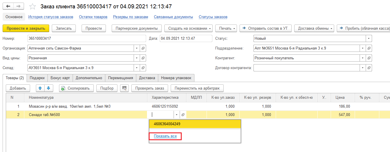Click the back navigation arrow
This screenshot has width=390, height=152.
click(x=8, y=6)
